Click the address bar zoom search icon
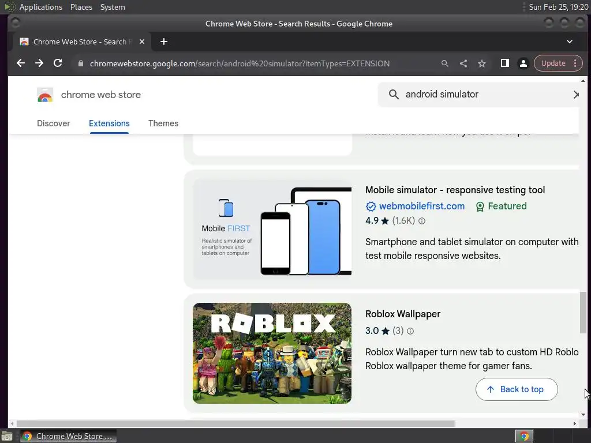Viewport: 591px width, 443px height. point(445,63)
